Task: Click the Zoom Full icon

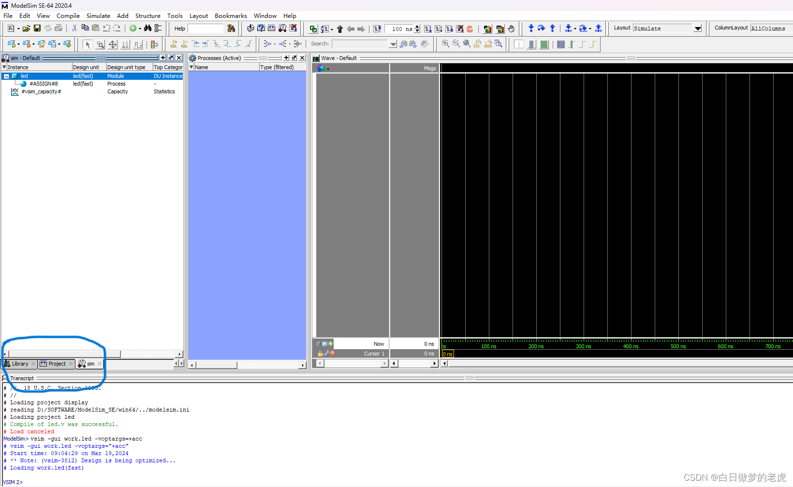Action: pos(467,44)
